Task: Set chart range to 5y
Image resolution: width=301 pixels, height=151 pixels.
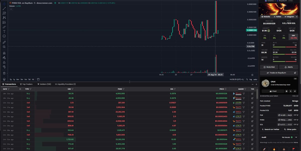Action: [x=11, y=79]
